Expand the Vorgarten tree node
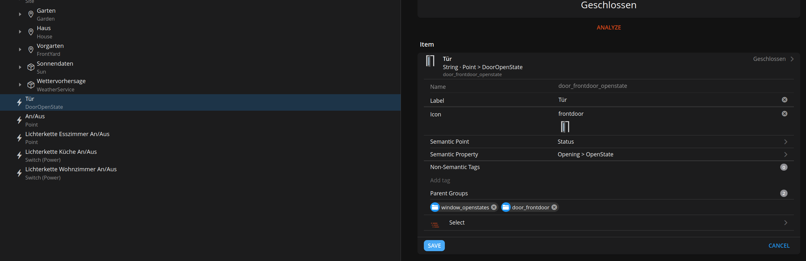The height and width of the screenshot is (261, 806). [20, 50]
